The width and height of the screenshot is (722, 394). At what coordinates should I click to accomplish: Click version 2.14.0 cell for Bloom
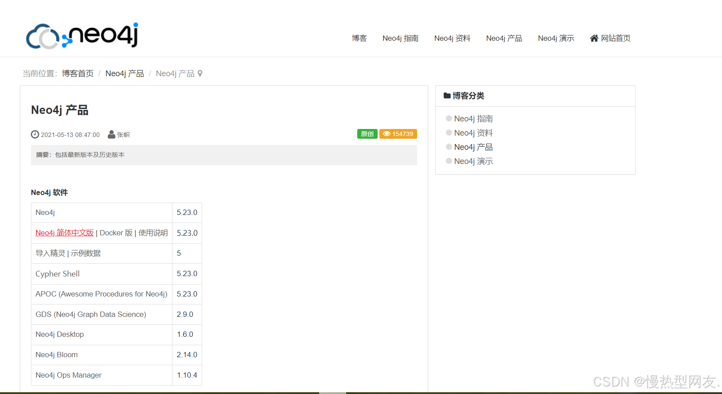(x=187, y=355)
